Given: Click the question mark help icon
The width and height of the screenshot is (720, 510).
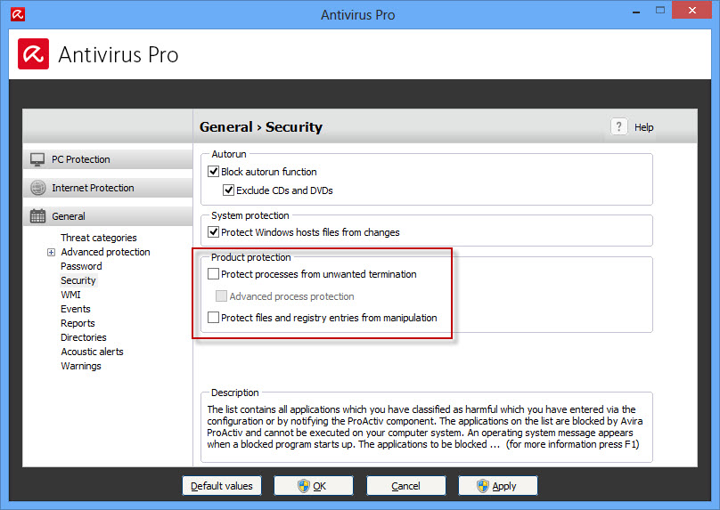Looking at the screenshot, I should coord(619,126).
